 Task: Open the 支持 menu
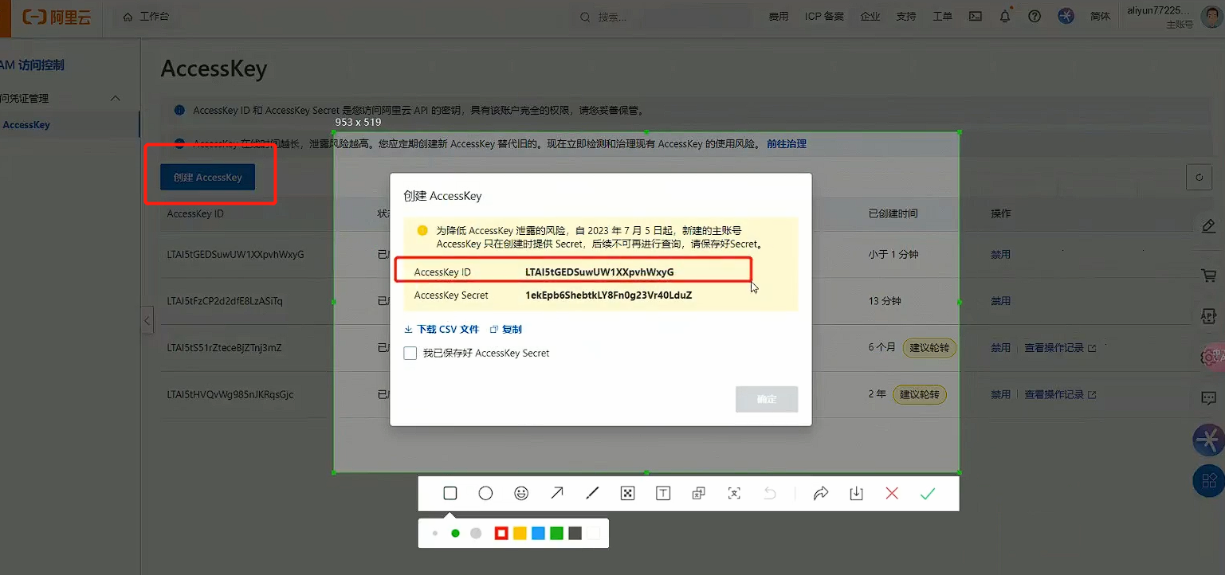pos(905,16)
